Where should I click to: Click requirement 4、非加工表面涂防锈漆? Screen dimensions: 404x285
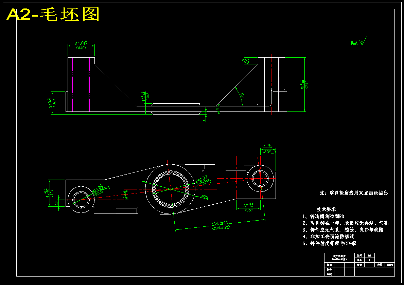pos(328,237)
